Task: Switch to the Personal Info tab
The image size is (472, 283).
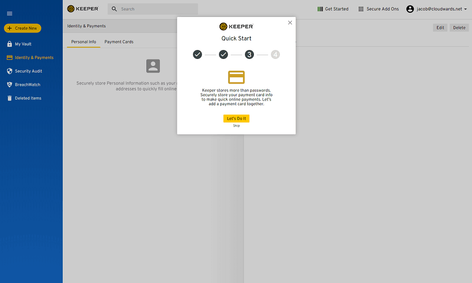Action: [x=84, y=42]
